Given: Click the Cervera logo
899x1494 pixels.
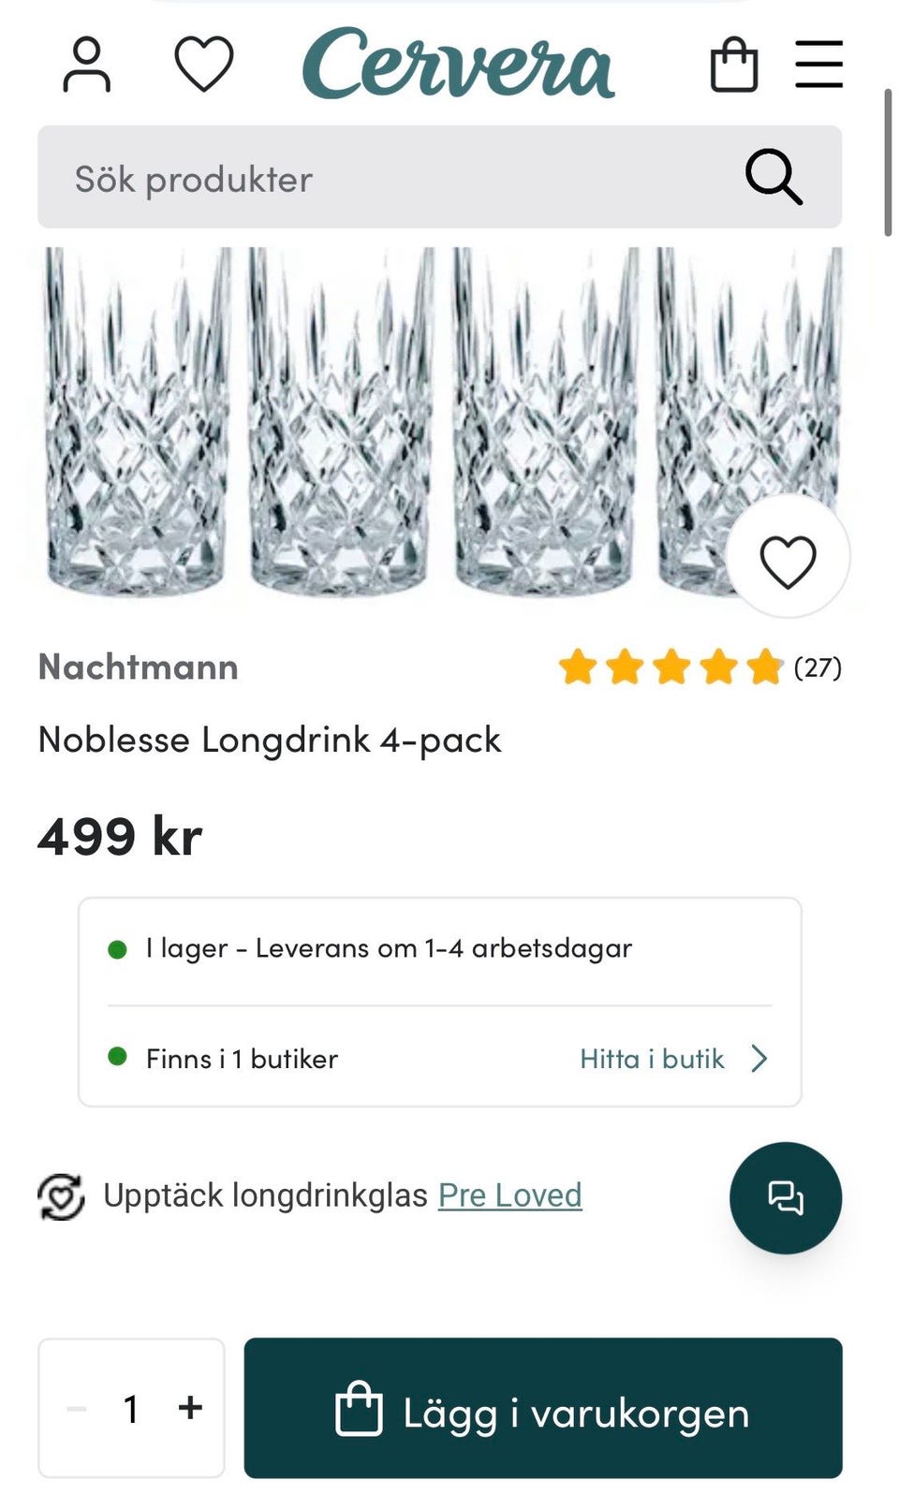Looking at the screenshot, I should (458, 64).
